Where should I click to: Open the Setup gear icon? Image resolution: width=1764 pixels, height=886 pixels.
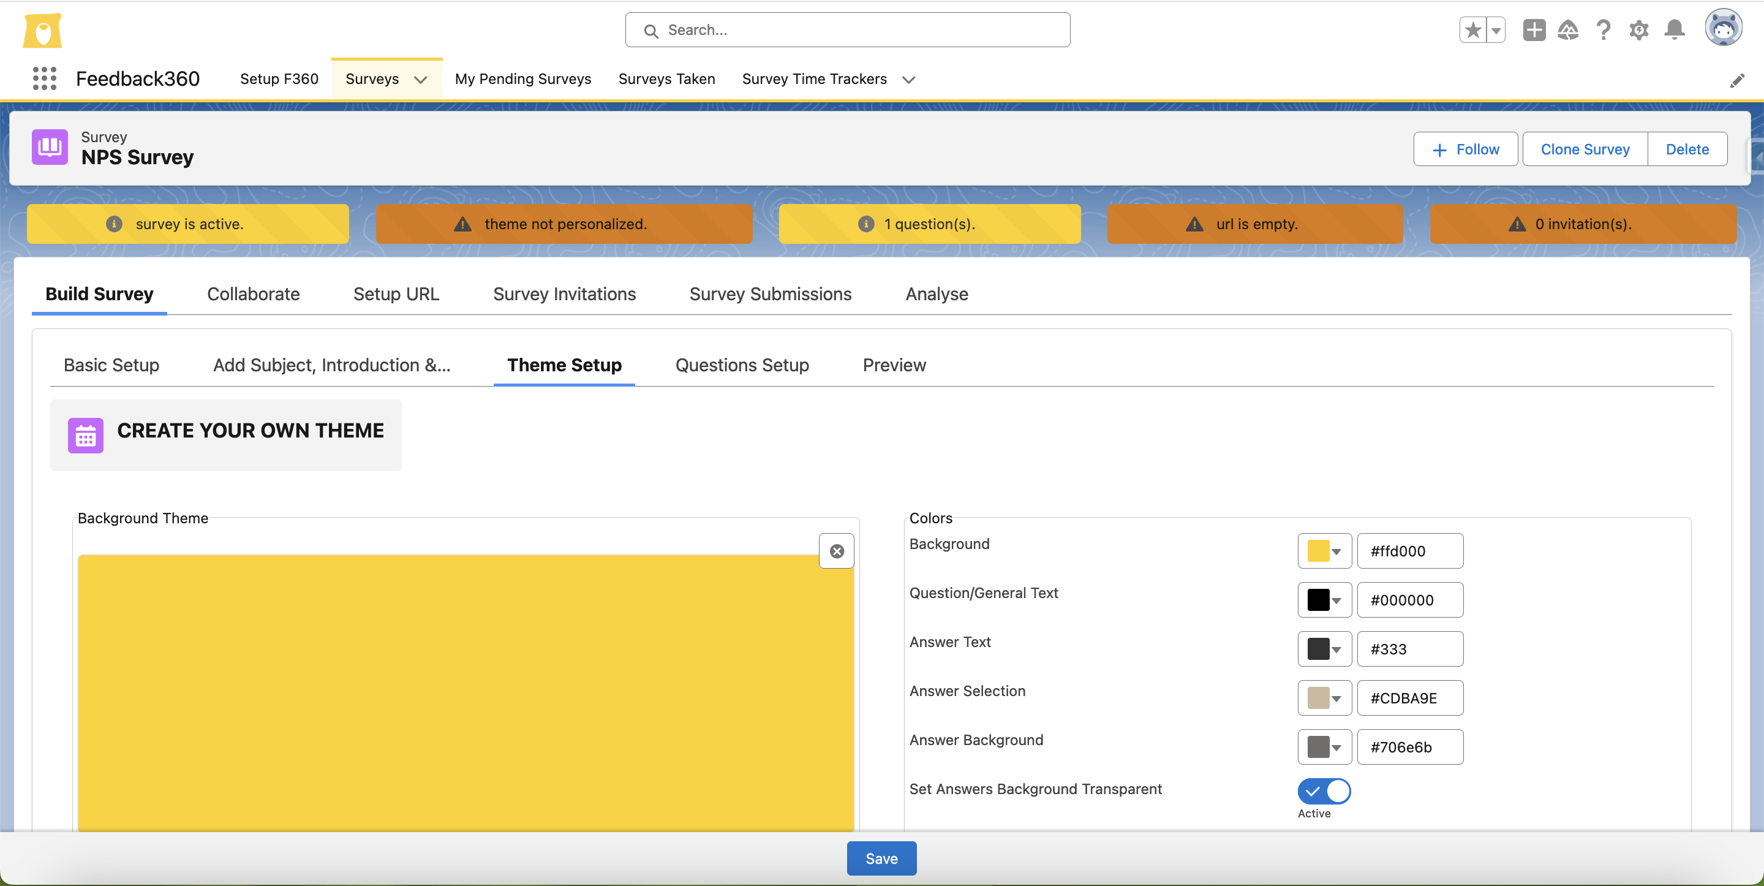pos(1638,30)
